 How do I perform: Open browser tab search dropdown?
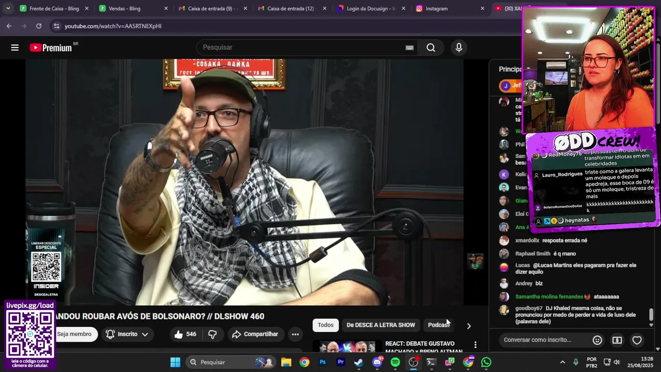pos(8,8)
